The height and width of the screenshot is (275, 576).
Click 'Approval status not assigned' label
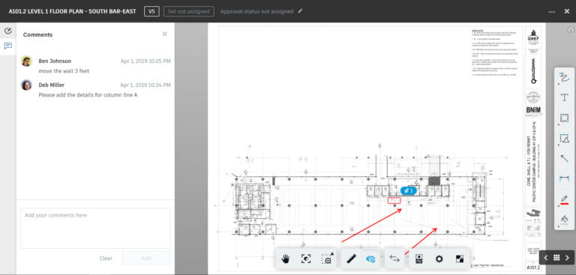point(256,11)
